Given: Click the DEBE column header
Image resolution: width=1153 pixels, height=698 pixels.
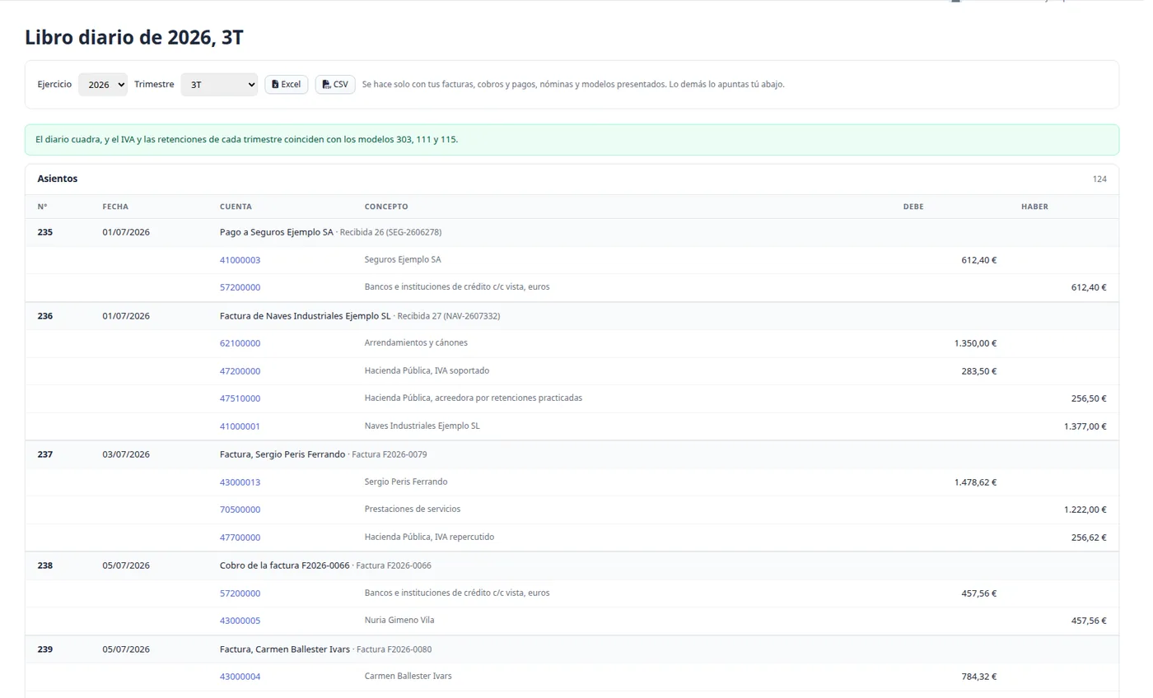Looking at the screenshot, I should tap(913, 207).
